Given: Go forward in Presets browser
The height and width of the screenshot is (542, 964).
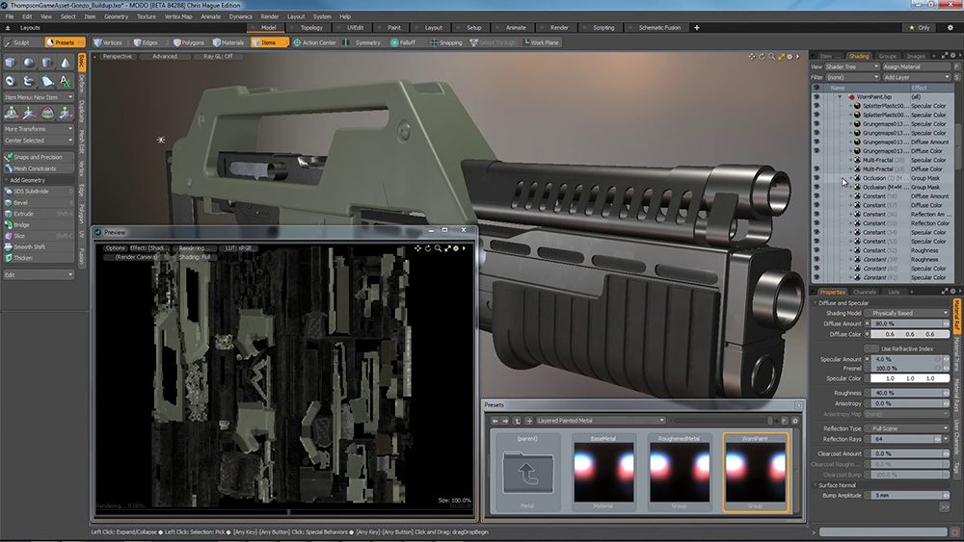Looking at the screenshot, I should (505, 421).
